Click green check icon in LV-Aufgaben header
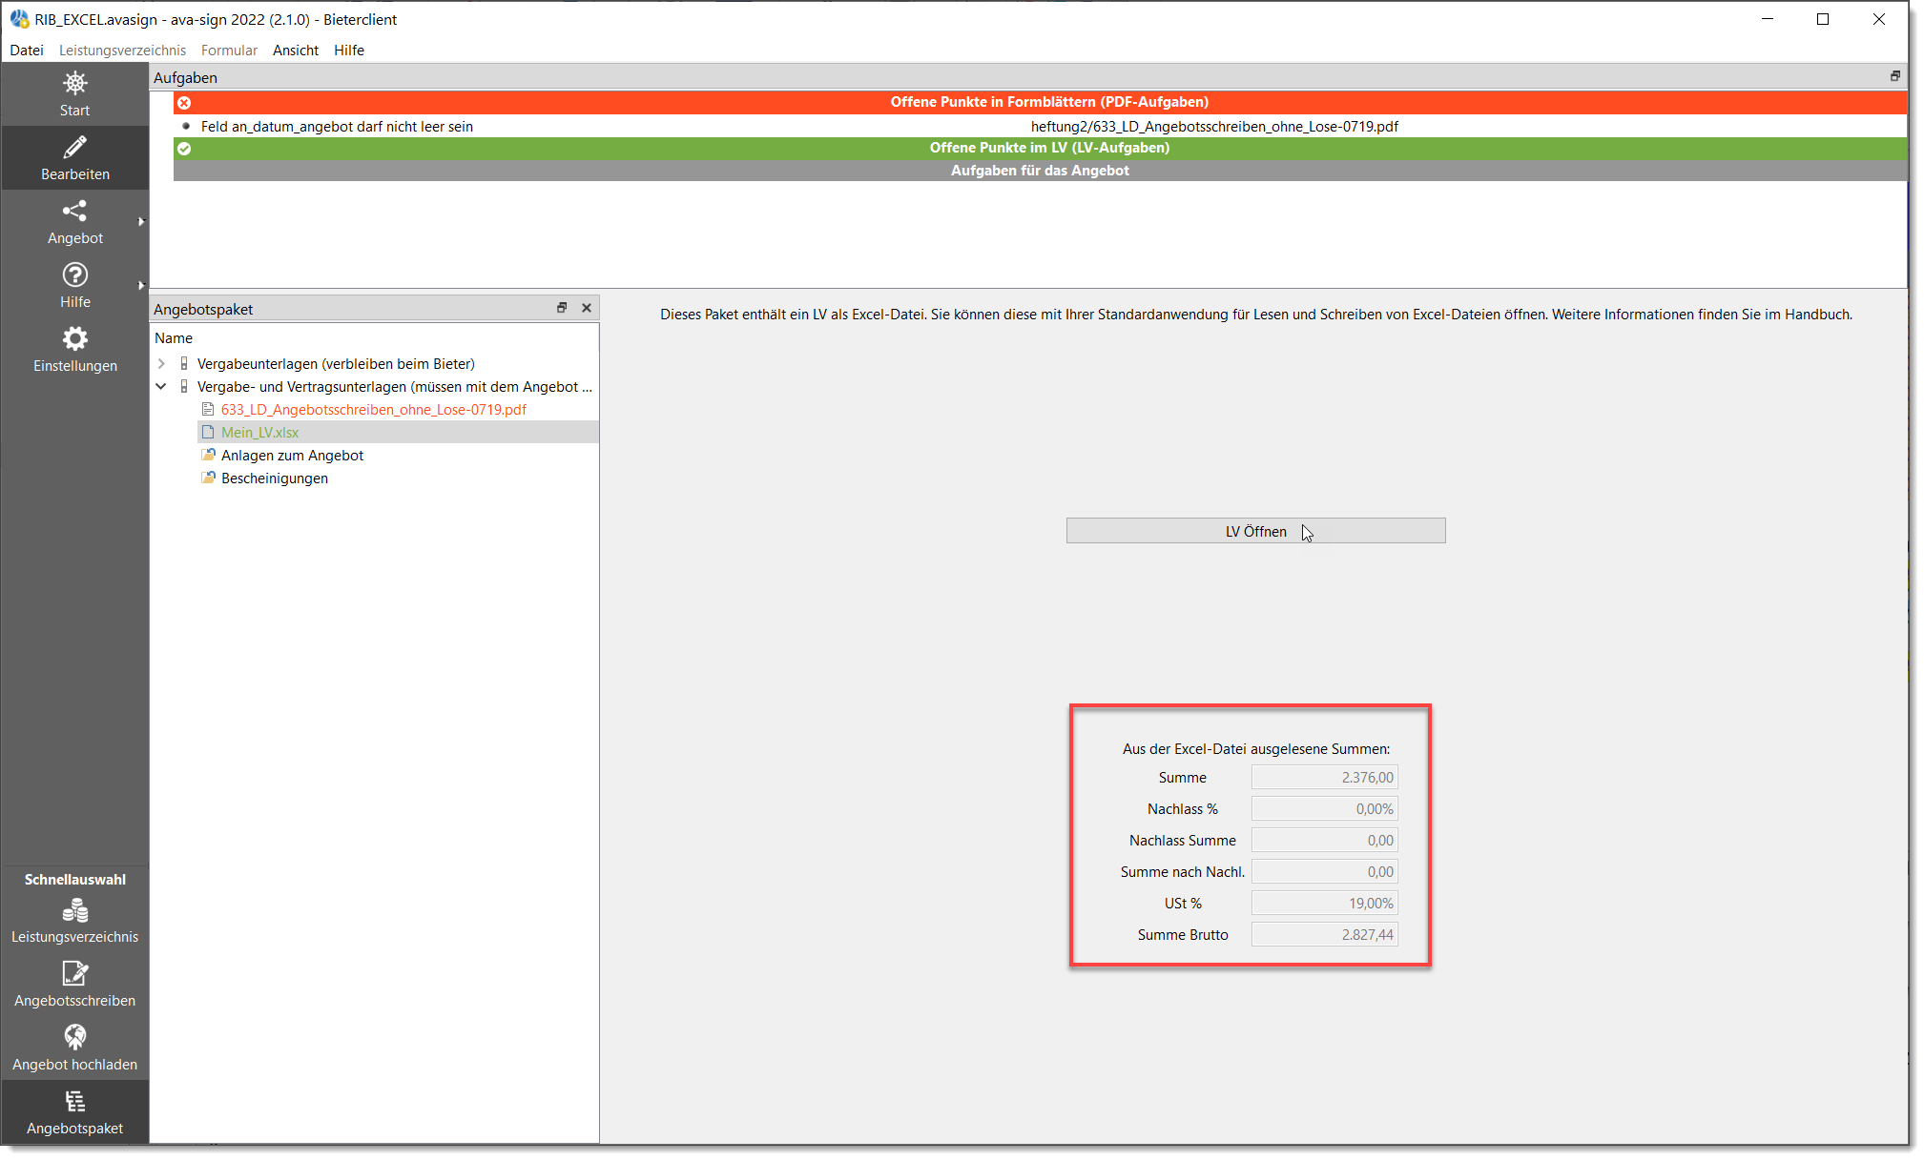1924x1160 pixels. [184, 148]
